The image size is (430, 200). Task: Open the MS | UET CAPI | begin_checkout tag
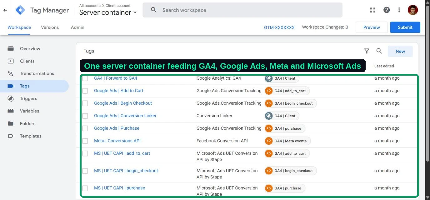[126, 171]
